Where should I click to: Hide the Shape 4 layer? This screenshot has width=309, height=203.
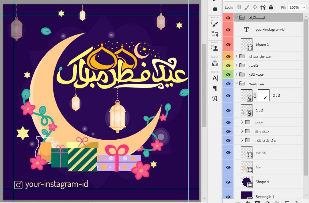pos(228,182)
